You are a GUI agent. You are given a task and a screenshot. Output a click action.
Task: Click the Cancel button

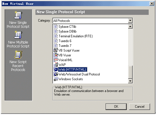[x=139, y=107]
